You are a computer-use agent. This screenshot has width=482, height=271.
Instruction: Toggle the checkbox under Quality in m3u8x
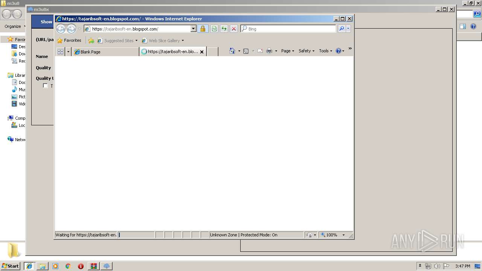pos(45,86)
